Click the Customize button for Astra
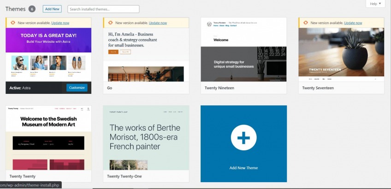The height and width of the screenshot is (189, 391). [77, 87]
